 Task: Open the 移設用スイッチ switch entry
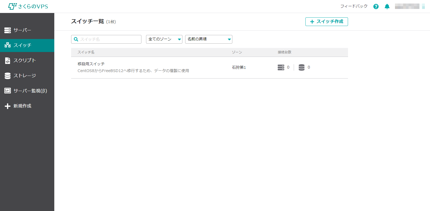(x=91, y=64)
